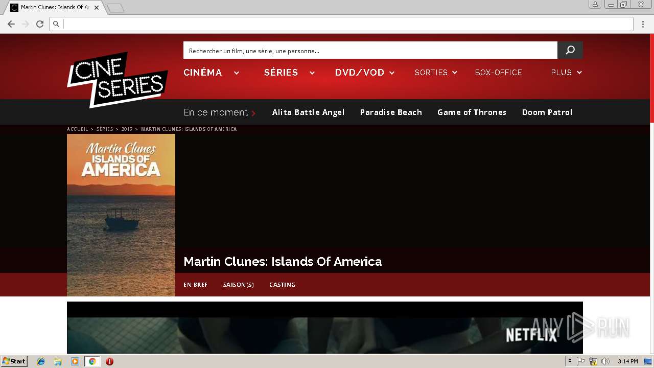The width and height of the screenshot is (654, 368).
Task: Click the browser forward arrow
Action: coord(26,24)
